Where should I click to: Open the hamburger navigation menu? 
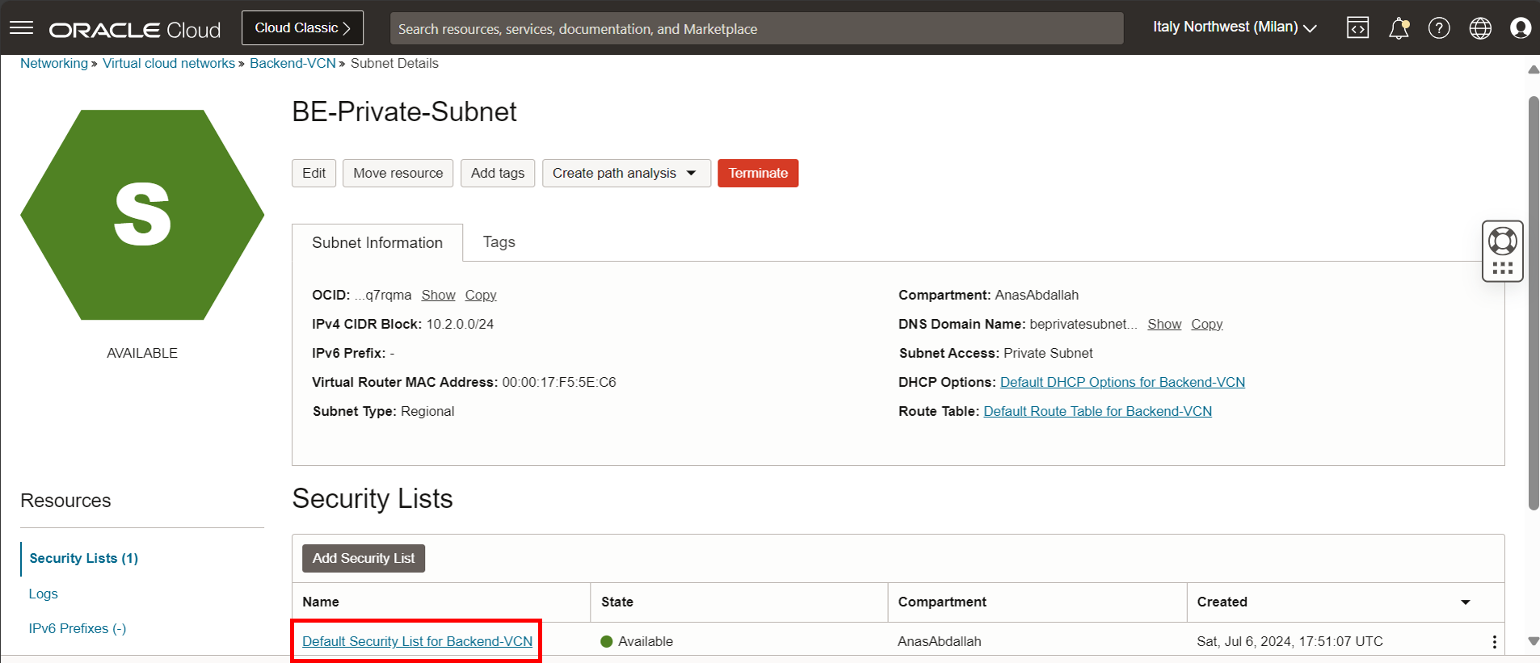[x=22, y=28]
